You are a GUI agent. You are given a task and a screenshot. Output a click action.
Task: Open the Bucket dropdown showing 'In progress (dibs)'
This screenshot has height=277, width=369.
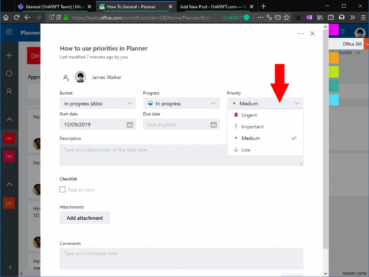click(x=97, y=103)
